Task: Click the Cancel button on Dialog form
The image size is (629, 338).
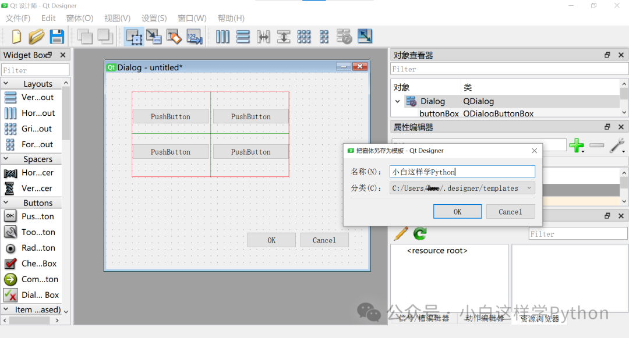Action: click(324, 240)
